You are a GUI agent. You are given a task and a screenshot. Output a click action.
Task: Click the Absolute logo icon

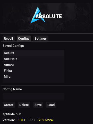[x=38, y=15]
